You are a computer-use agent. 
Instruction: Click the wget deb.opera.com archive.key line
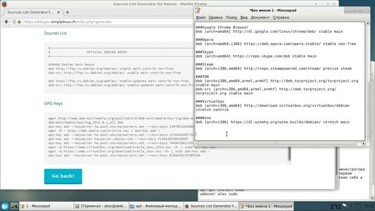104,131
